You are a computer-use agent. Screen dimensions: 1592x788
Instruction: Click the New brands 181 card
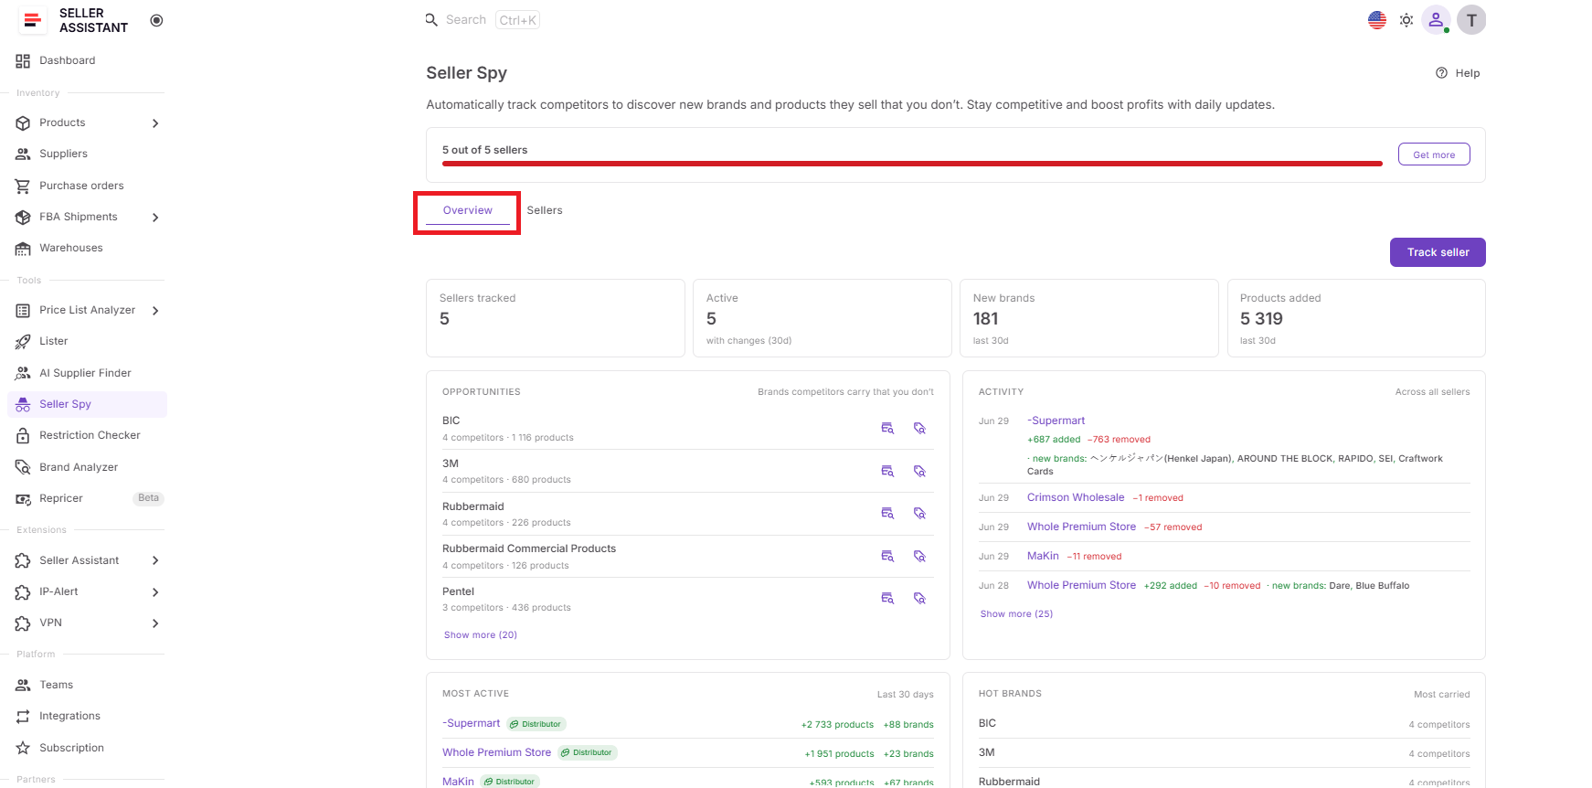[1089, 318]
